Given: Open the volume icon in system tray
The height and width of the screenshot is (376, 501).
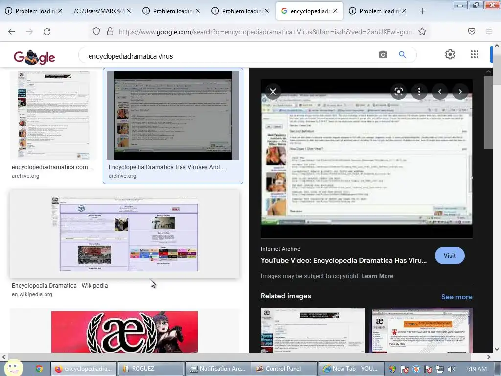Looking at the screenshot, I should (451, 369).
